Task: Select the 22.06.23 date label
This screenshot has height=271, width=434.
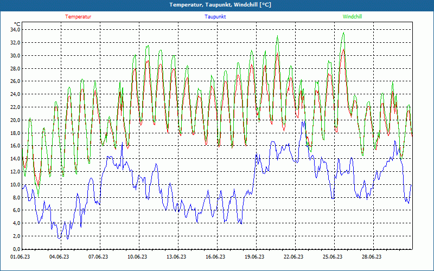Action: 293,256
